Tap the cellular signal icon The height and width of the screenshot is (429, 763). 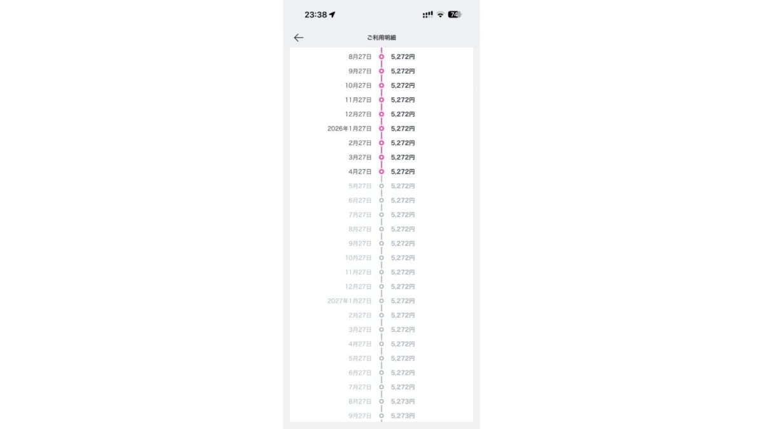(x=427, y=15)
